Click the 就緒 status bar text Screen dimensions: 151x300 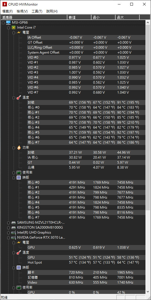pyautogui.click(x=4, y=297)
